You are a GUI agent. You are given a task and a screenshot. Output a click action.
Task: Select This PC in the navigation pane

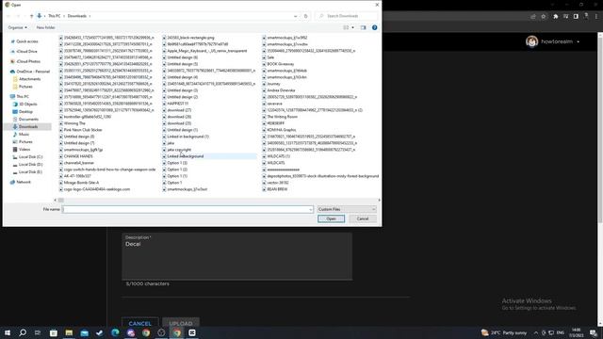click(23, 96)
